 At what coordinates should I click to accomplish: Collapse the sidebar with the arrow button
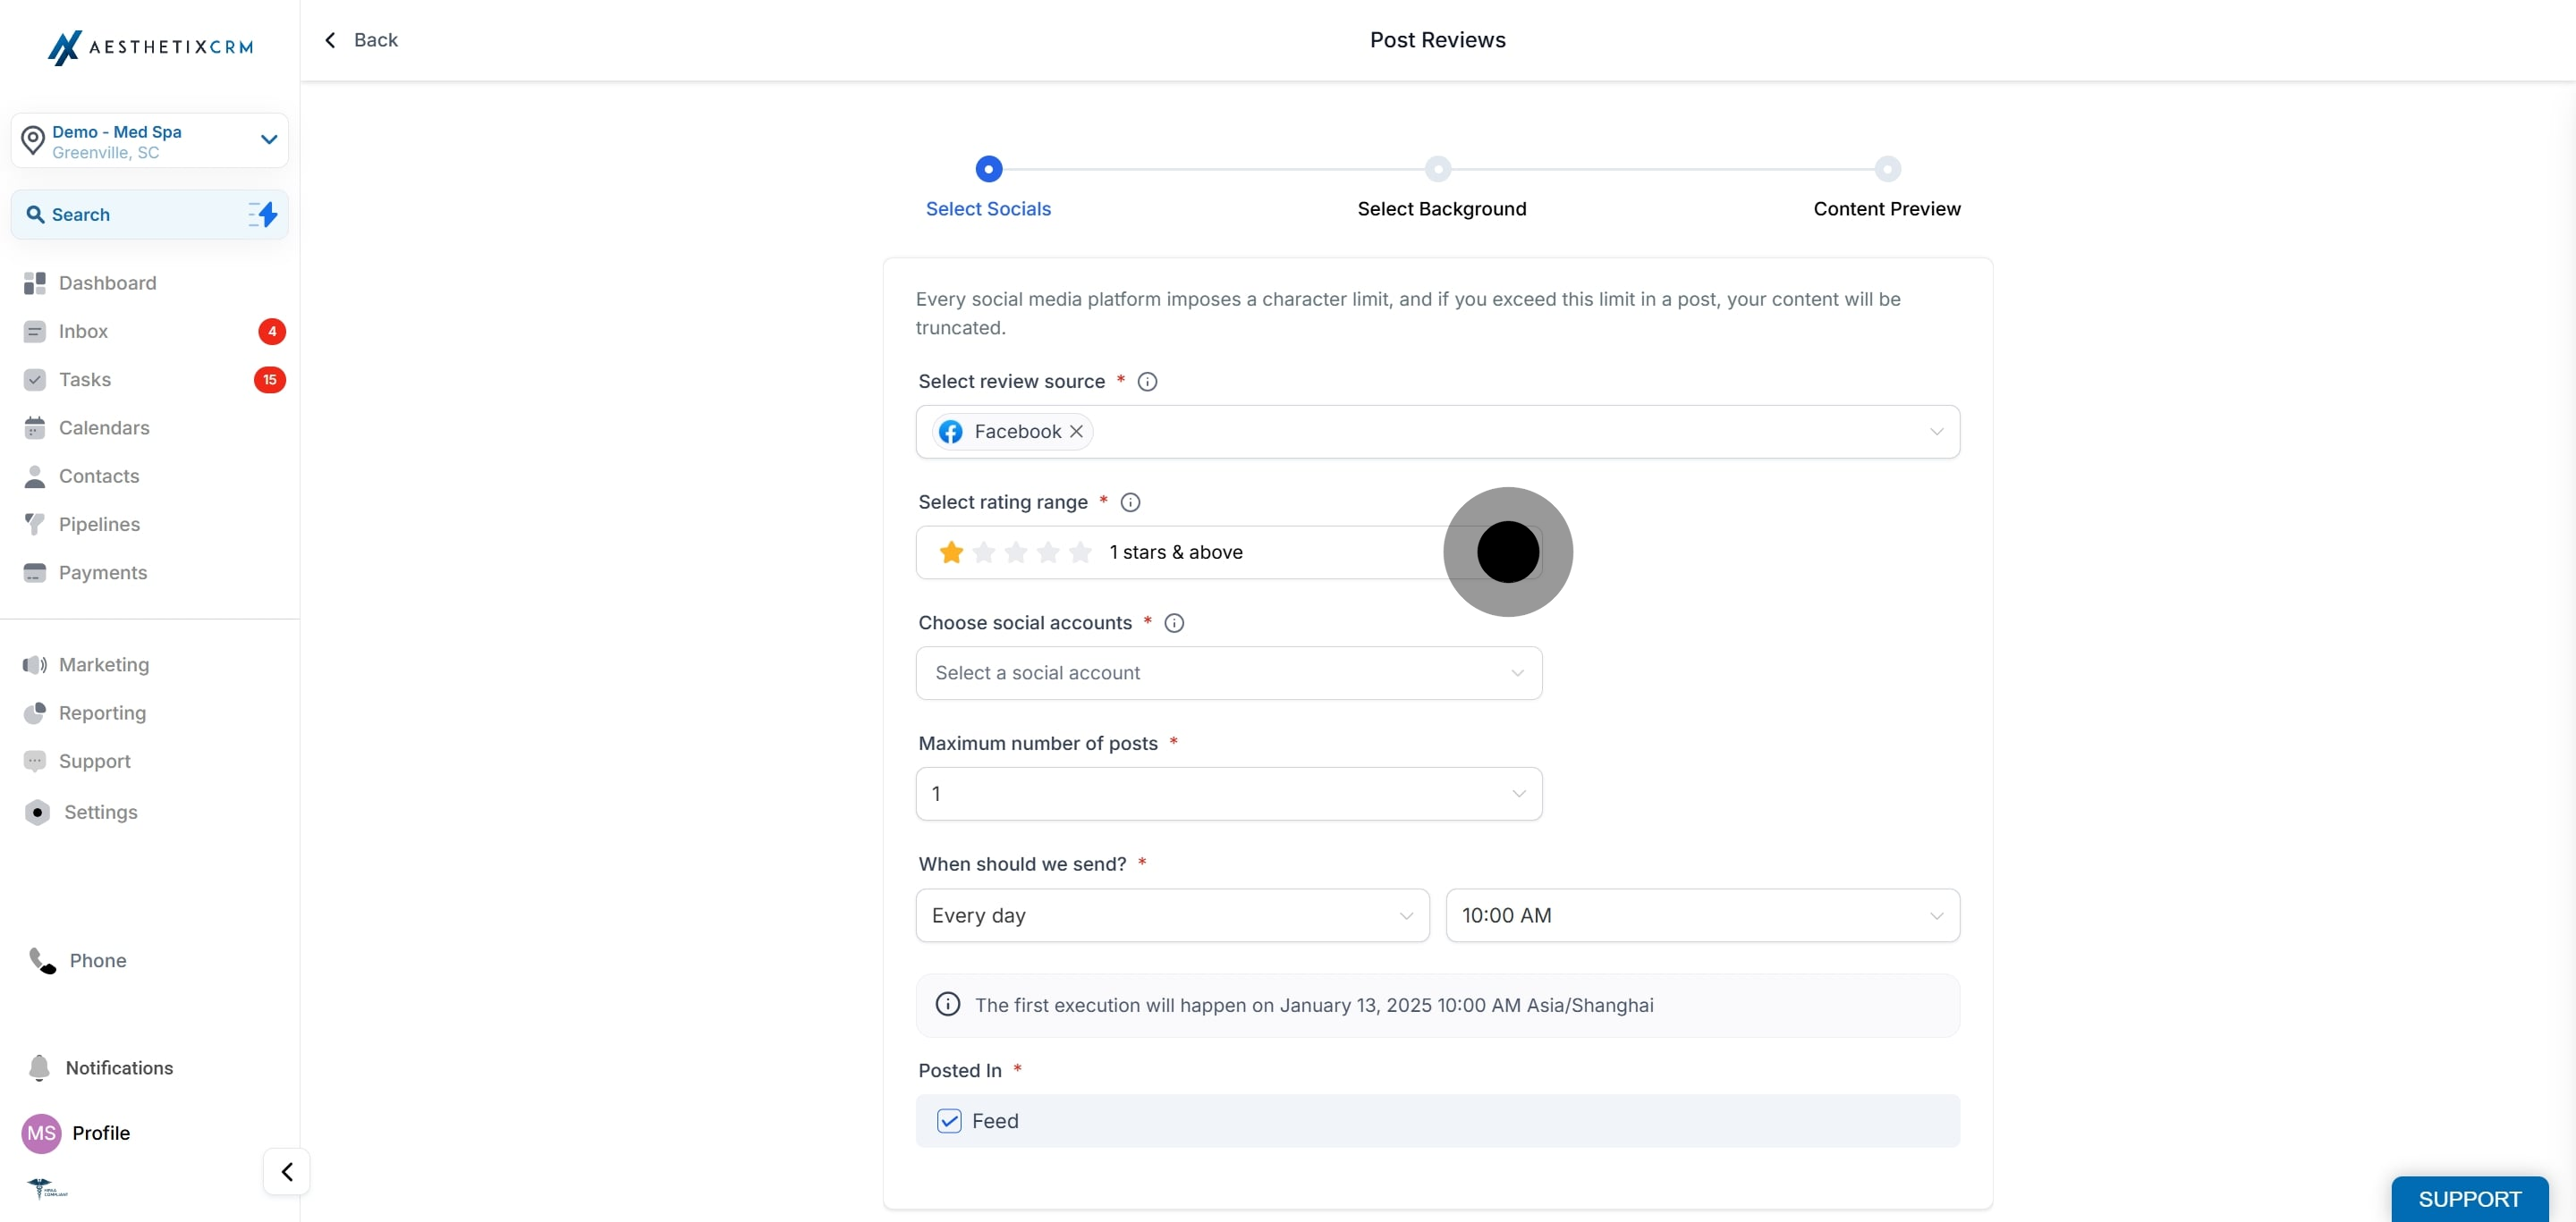[x=287, y=1172]
